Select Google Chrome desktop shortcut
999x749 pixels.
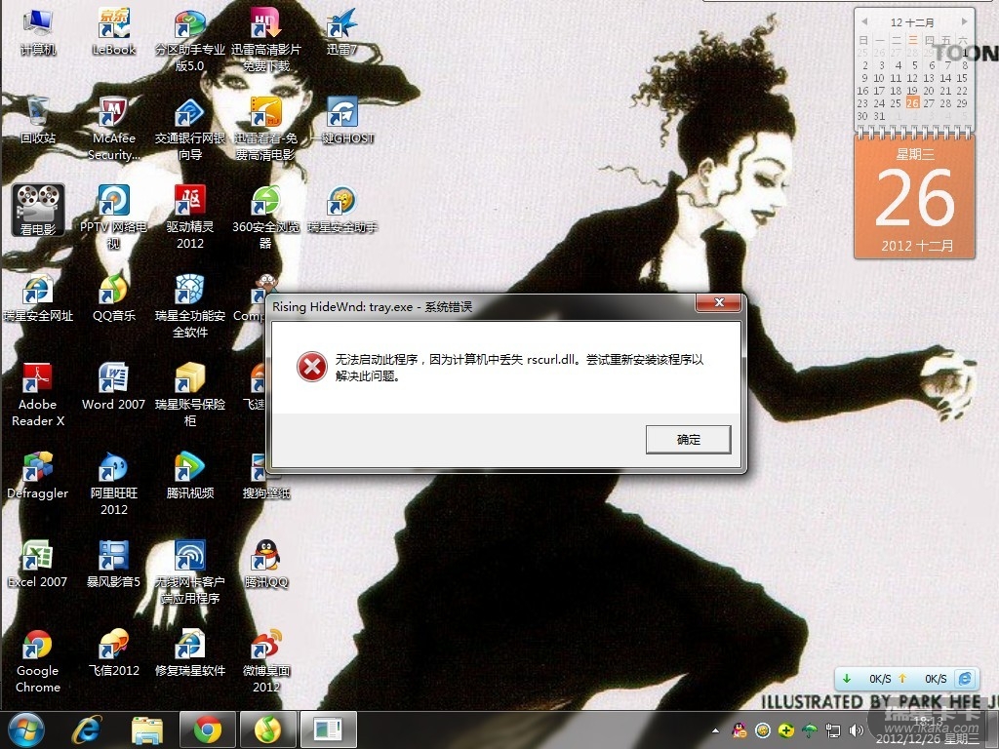[38, 661]
